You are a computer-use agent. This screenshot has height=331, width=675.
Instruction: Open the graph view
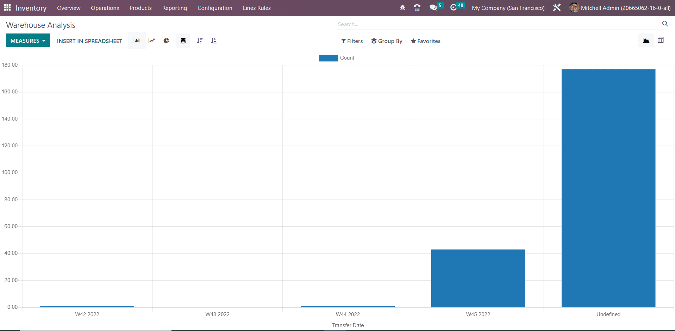pos(646,41)
